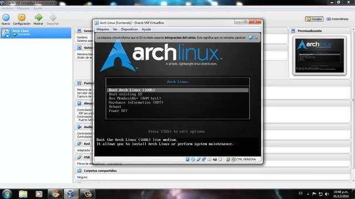355x199 pixels.
Task: Click the General section icon in details
Action: [x=79, y=31]
